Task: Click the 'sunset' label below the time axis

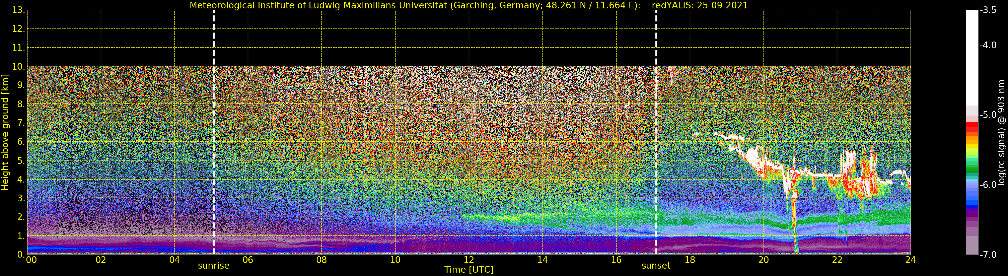Action: point(656,266)
